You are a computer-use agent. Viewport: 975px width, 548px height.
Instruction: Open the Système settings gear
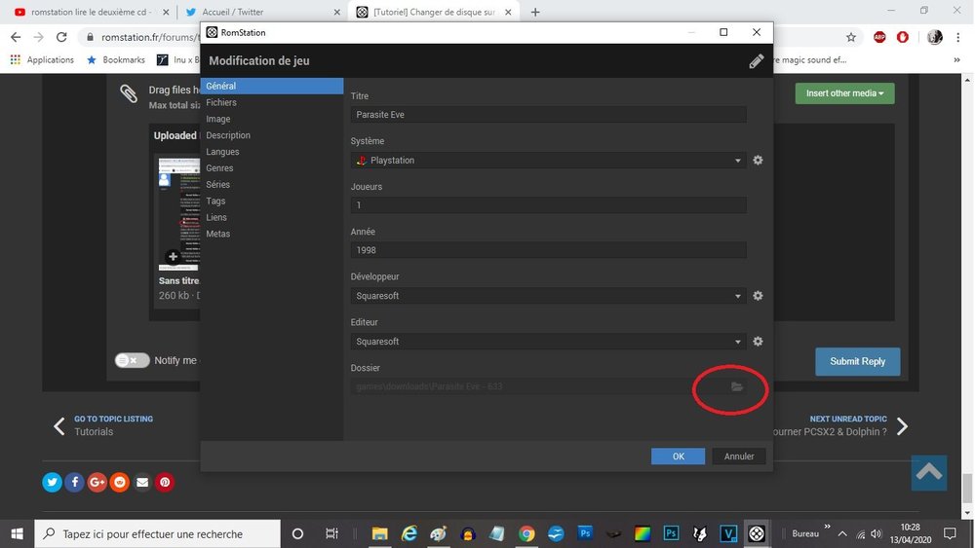pos(758,161)
